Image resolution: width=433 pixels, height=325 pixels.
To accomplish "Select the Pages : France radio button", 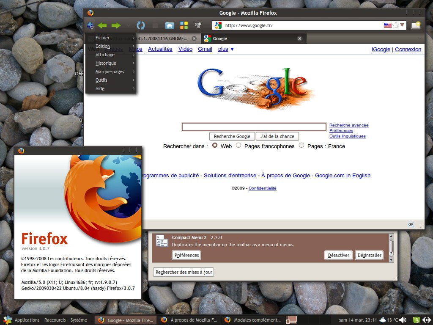I will [301, 146].
